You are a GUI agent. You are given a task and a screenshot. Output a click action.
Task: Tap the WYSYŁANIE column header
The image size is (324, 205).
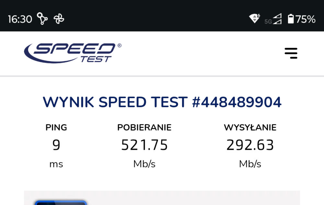click(250, 127)
